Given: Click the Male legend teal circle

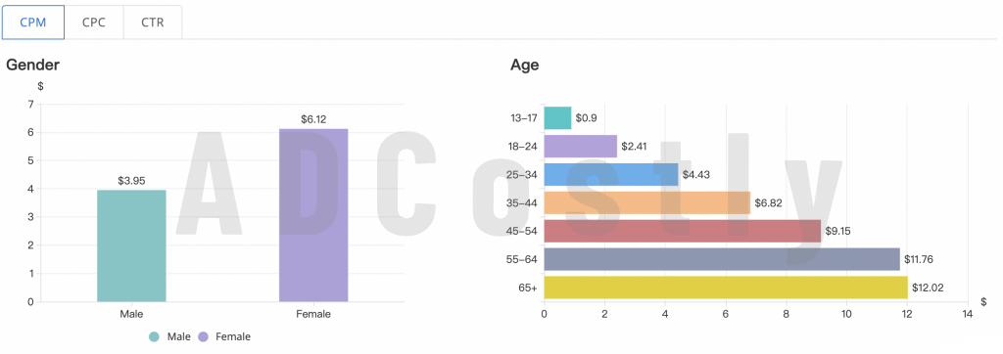Looking at the screenshot, I should click(154, 336).
